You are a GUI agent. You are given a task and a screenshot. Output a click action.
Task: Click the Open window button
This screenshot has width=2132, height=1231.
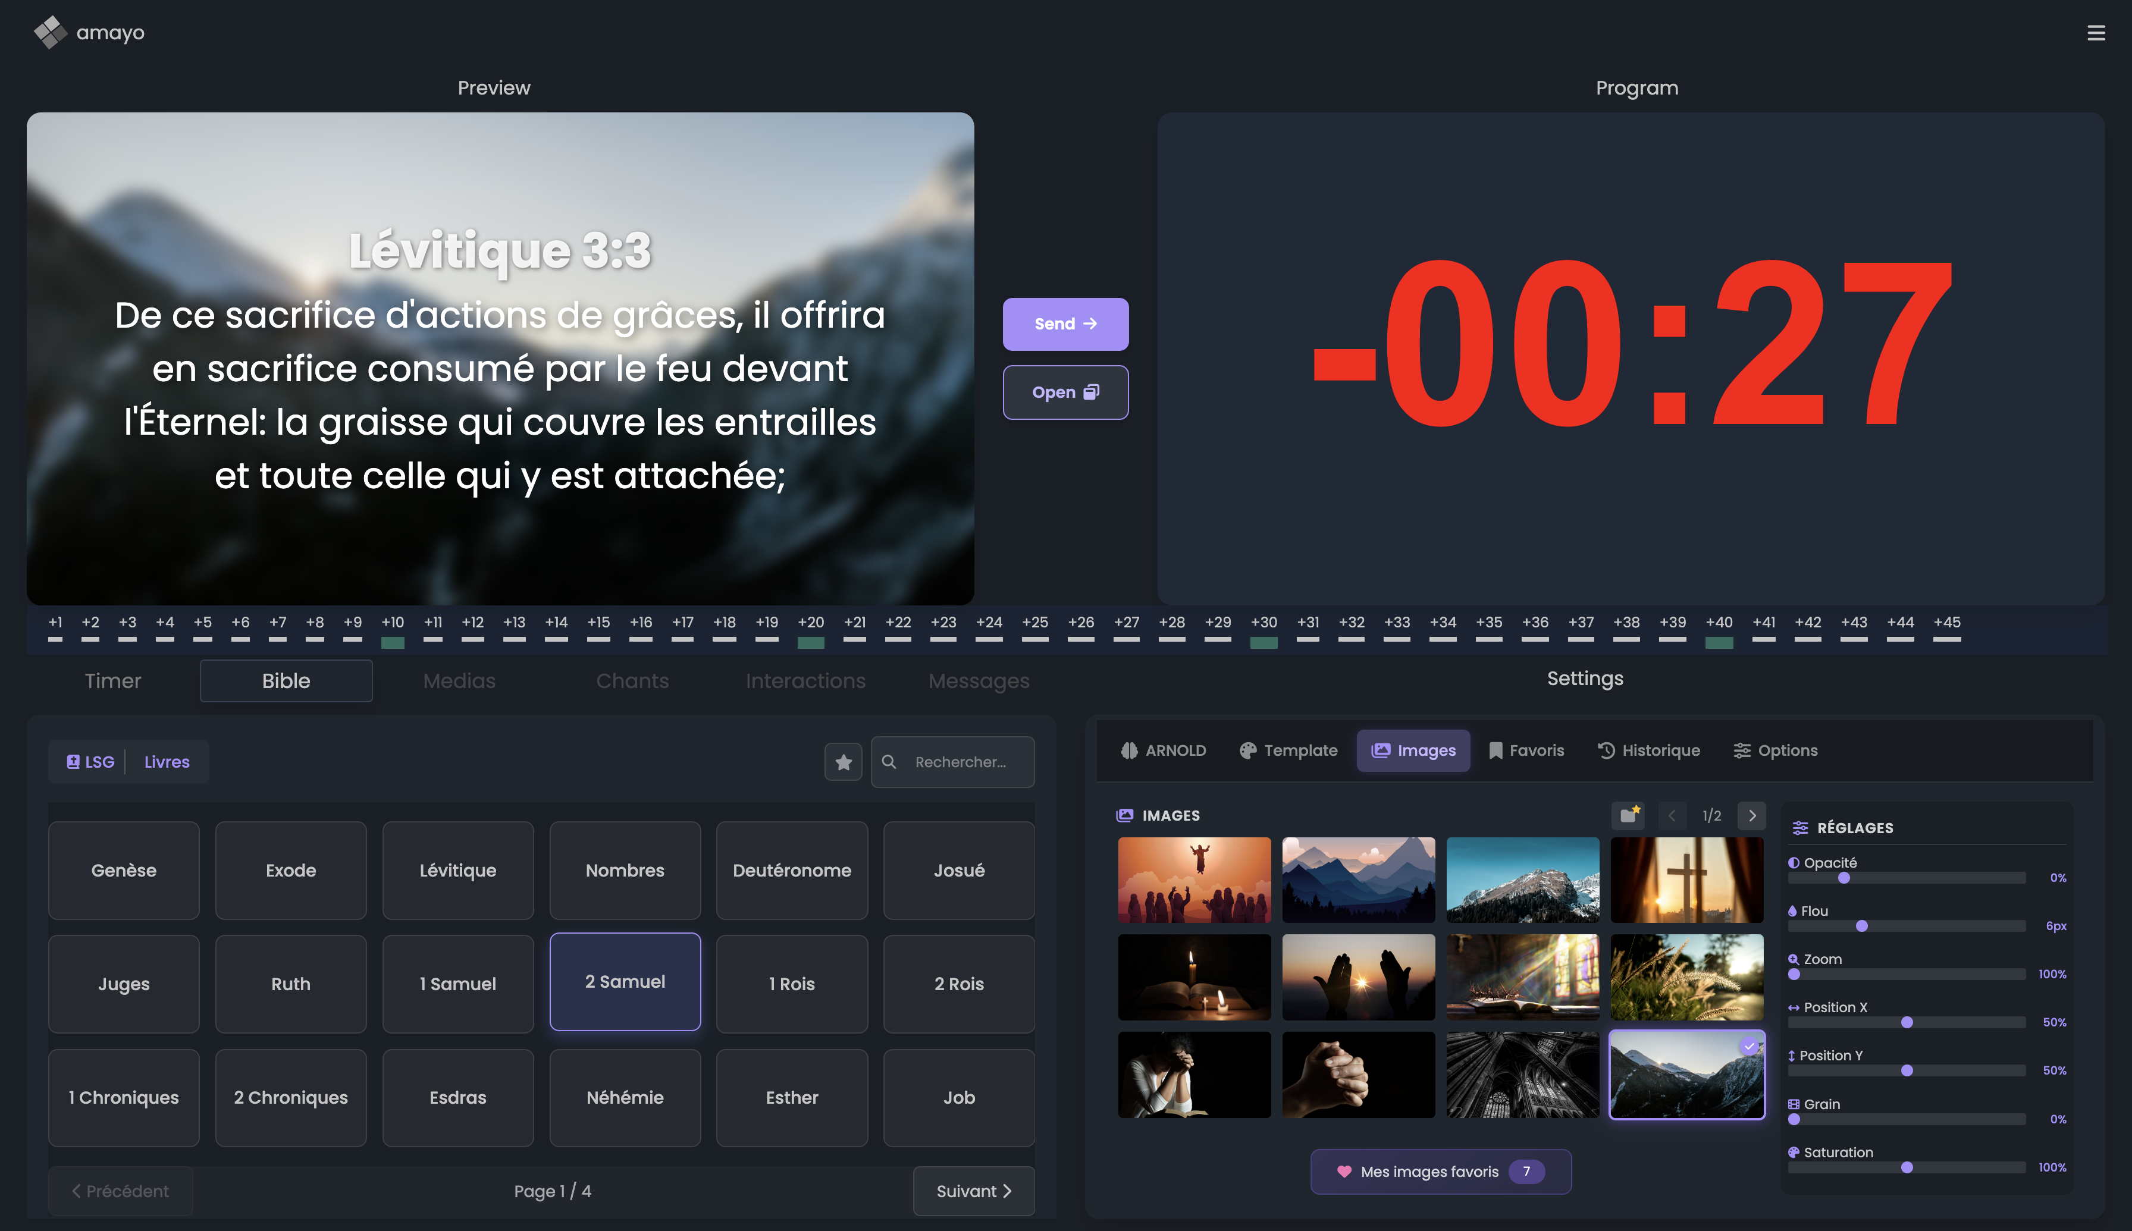pos(1065,392)
